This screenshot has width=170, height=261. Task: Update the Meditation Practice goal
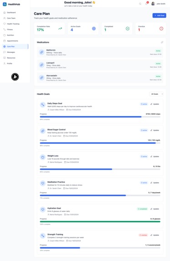click(155, 183)
